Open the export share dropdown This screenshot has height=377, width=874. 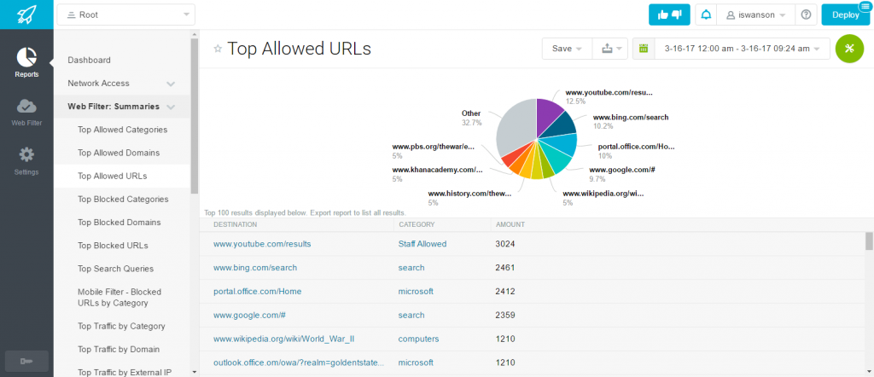point(609,49)
